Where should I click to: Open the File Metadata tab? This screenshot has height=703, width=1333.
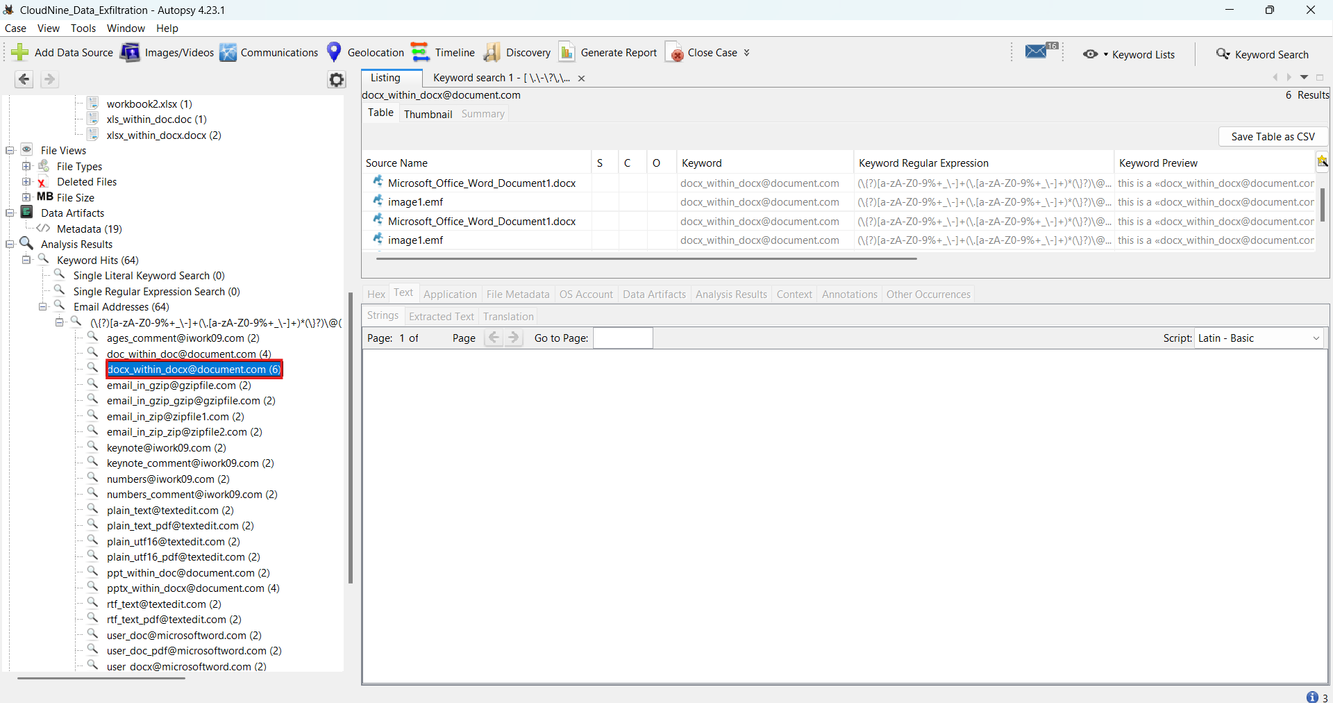click(x=518, y=295)
